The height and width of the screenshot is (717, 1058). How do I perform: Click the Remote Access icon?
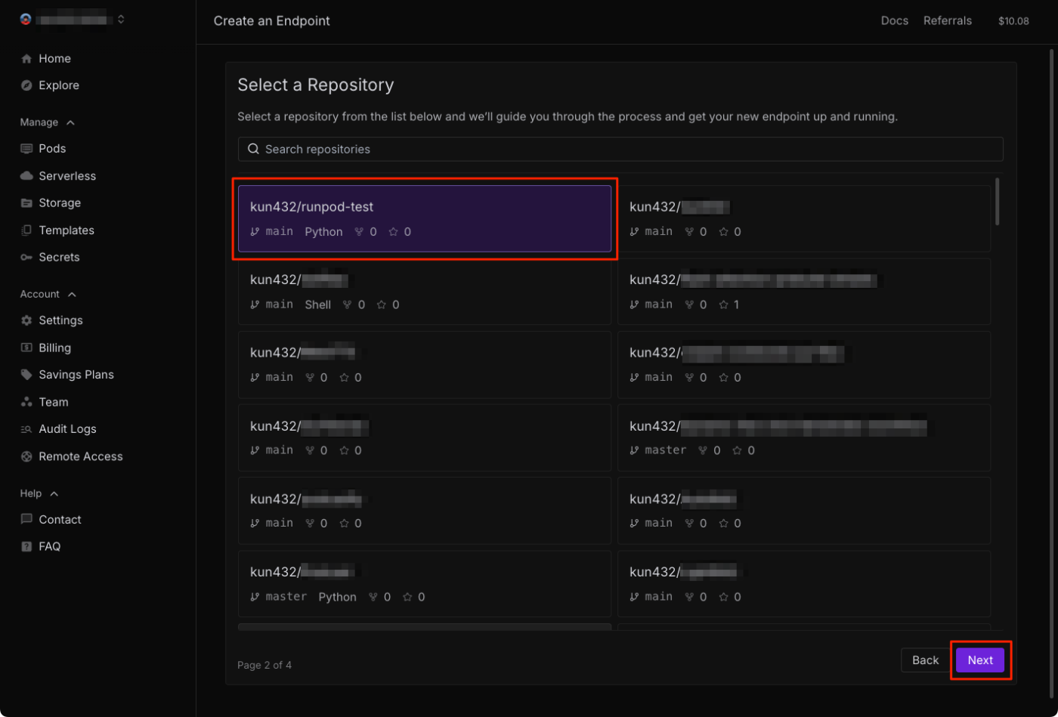[26, 456]
